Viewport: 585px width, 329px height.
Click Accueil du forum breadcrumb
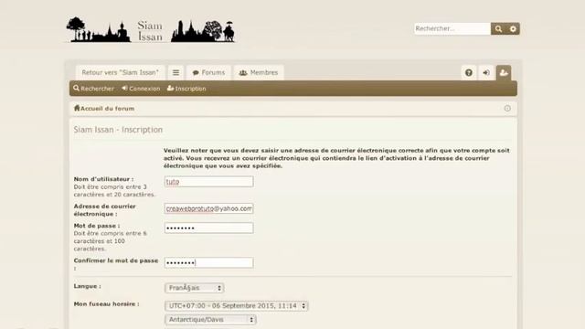tap(108, 109)
